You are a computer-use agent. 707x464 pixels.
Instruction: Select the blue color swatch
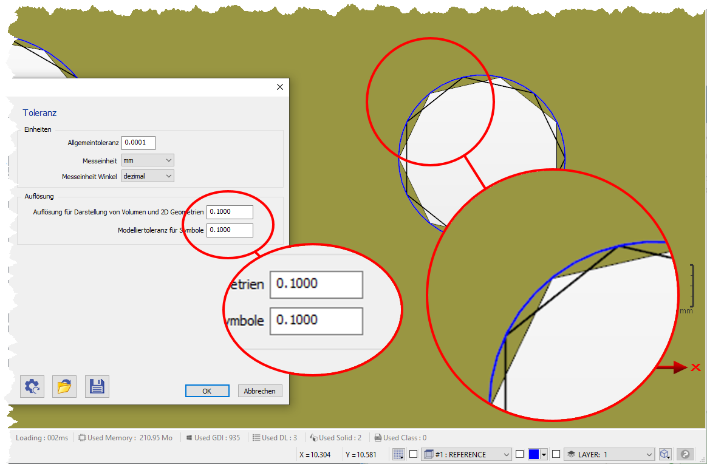[534, 454]
